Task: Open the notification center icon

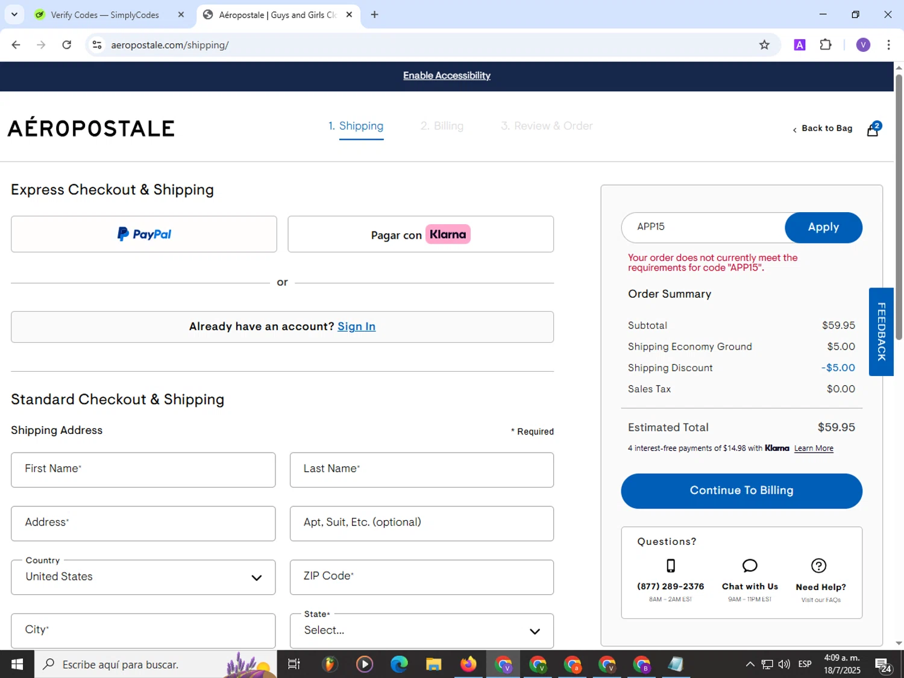Action: coord(884,665)
